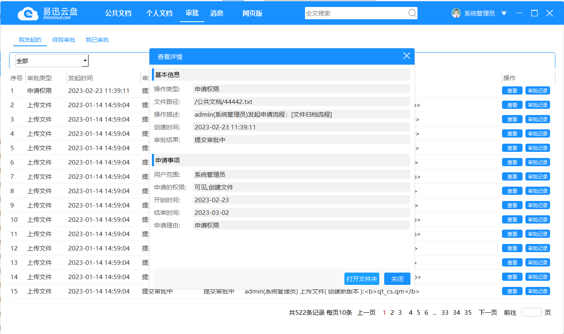Click the system administrator avatar icon
This screenshot has height=334, width=564.
coord(456,13)
